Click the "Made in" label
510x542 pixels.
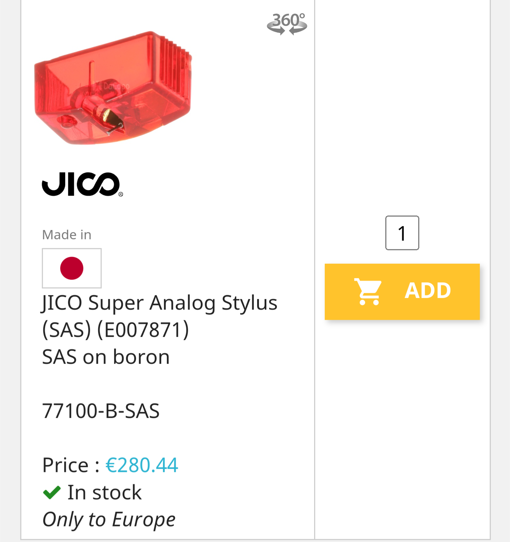[x=67, y=235]
